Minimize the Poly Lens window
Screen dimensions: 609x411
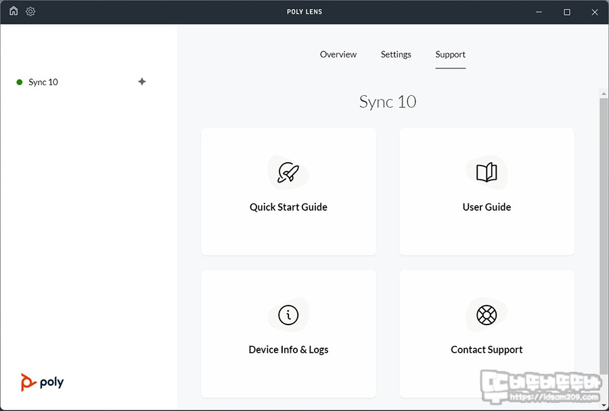tap(539, 12)
